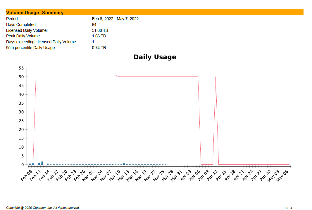The width and height of the screenshot is (312, 210).
Task: Click the small blue bar near Mar 12
Action: (124, 164)
